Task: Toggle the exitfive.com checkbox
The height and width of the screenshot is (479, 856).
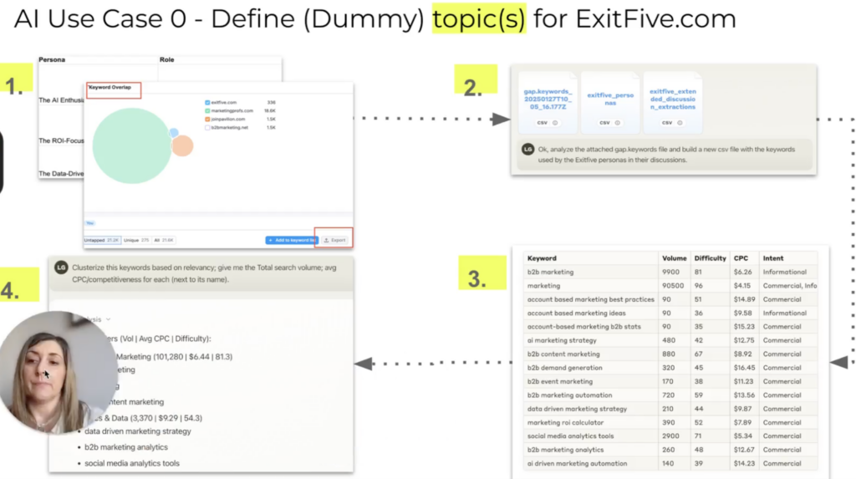Action: tap(207, 103)
